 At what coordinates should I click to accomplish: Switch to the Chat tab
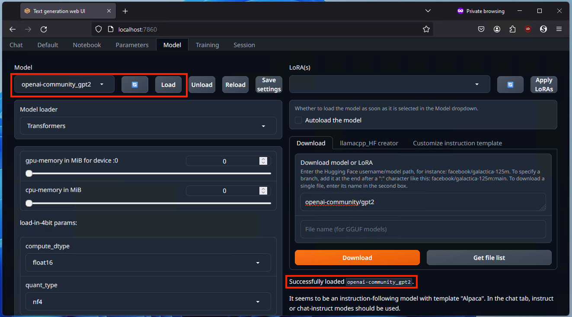coord(16,45)
